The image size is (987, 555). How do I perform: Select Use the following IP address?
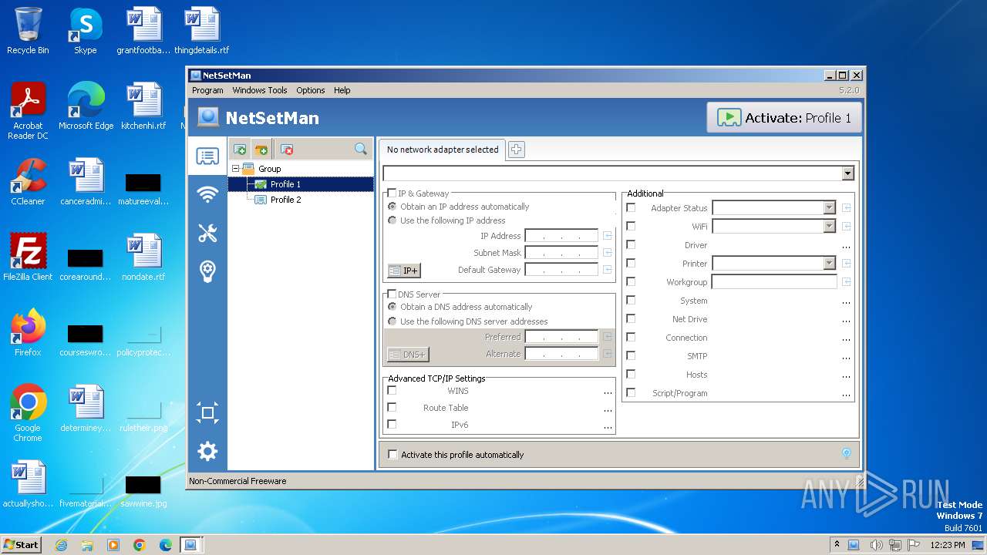coord(392,220)
